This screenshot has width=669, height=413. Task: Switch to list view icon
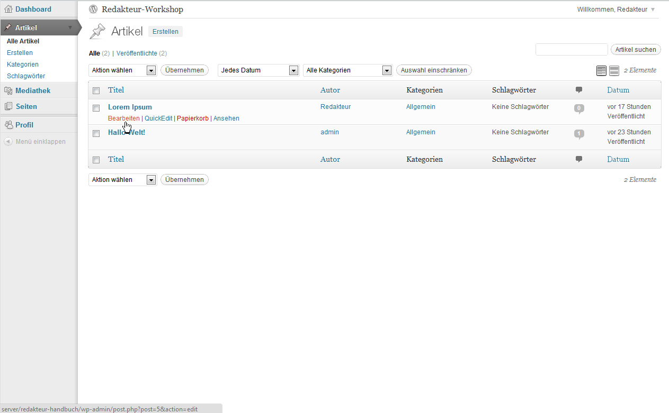click(601, 70)
